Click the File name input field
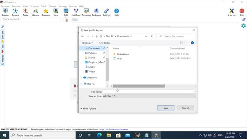This screenshot has height=139, width=247. (x=148, y=92)
